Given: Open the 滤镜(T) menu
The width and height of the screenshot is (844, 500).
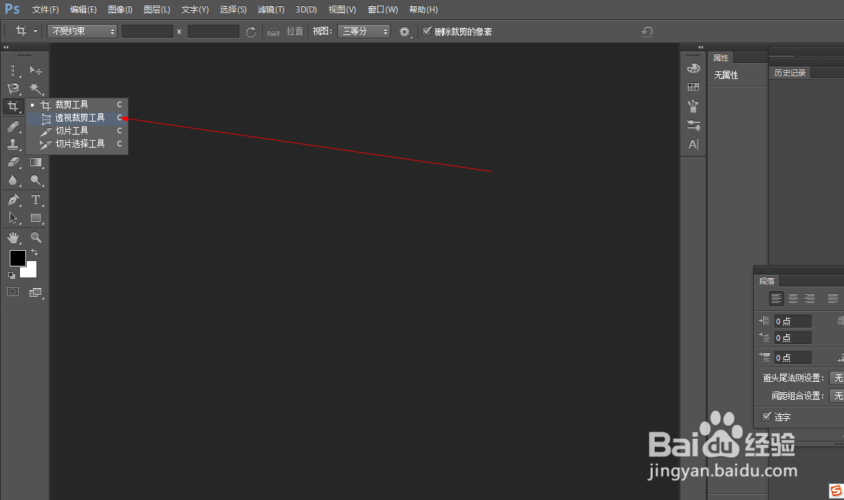Looking at the screenshot, I should coord(271,10).
